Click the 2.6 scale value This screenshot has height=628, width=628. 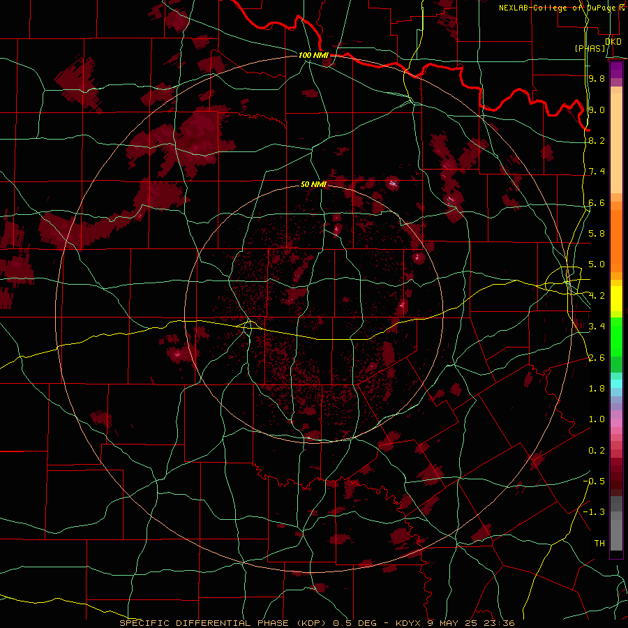[x=597, y=358]
